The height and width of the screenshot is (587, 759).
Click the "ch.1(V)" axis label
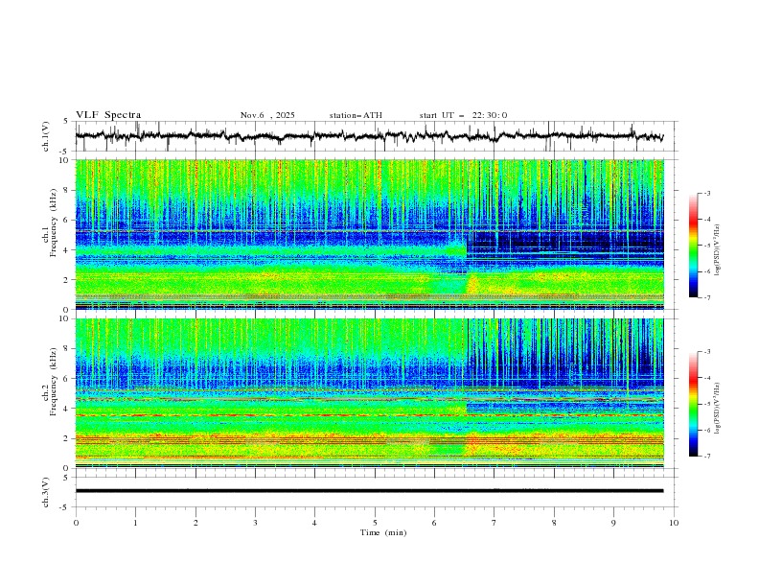[46, 136]
